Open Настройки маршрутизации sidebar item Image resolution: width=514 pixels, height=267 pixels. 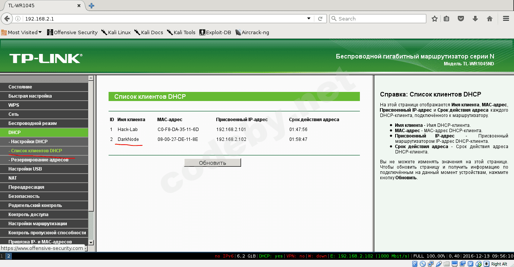(x=44, y=224)
